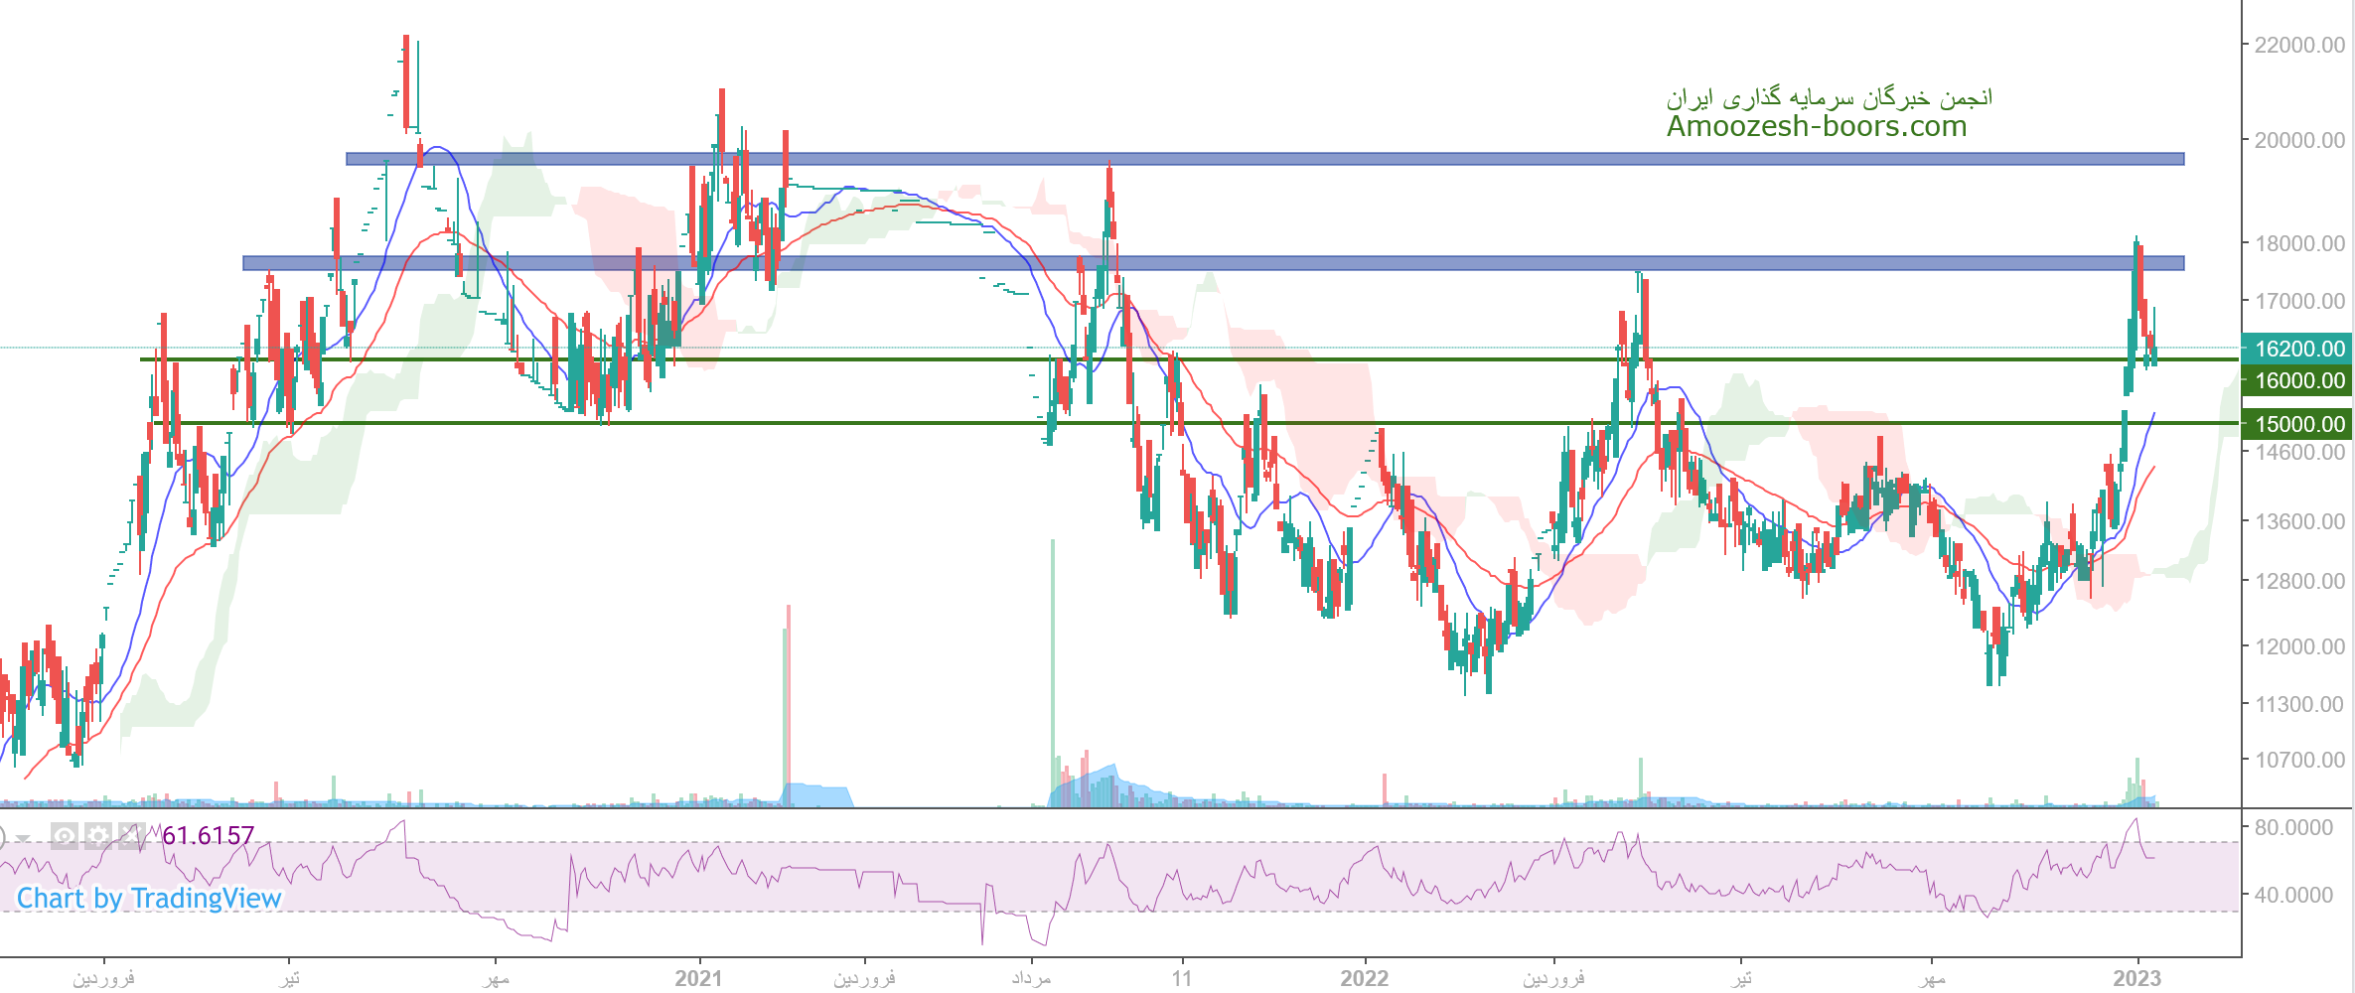Click the 2023 label on the time axis
The image size is (2355, 993).
point(2136,978)
